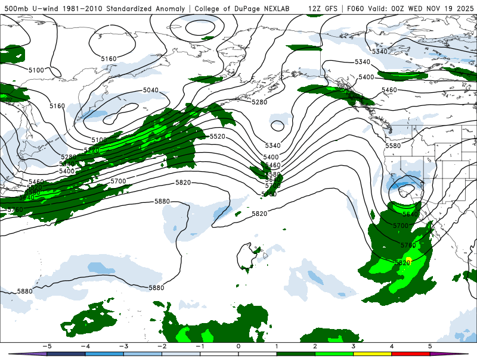Click the "500mb U-wind 1981-2010 Standardized Anomaly" title
The width and height of the screenshot is (477, 357).
(95, 8)
